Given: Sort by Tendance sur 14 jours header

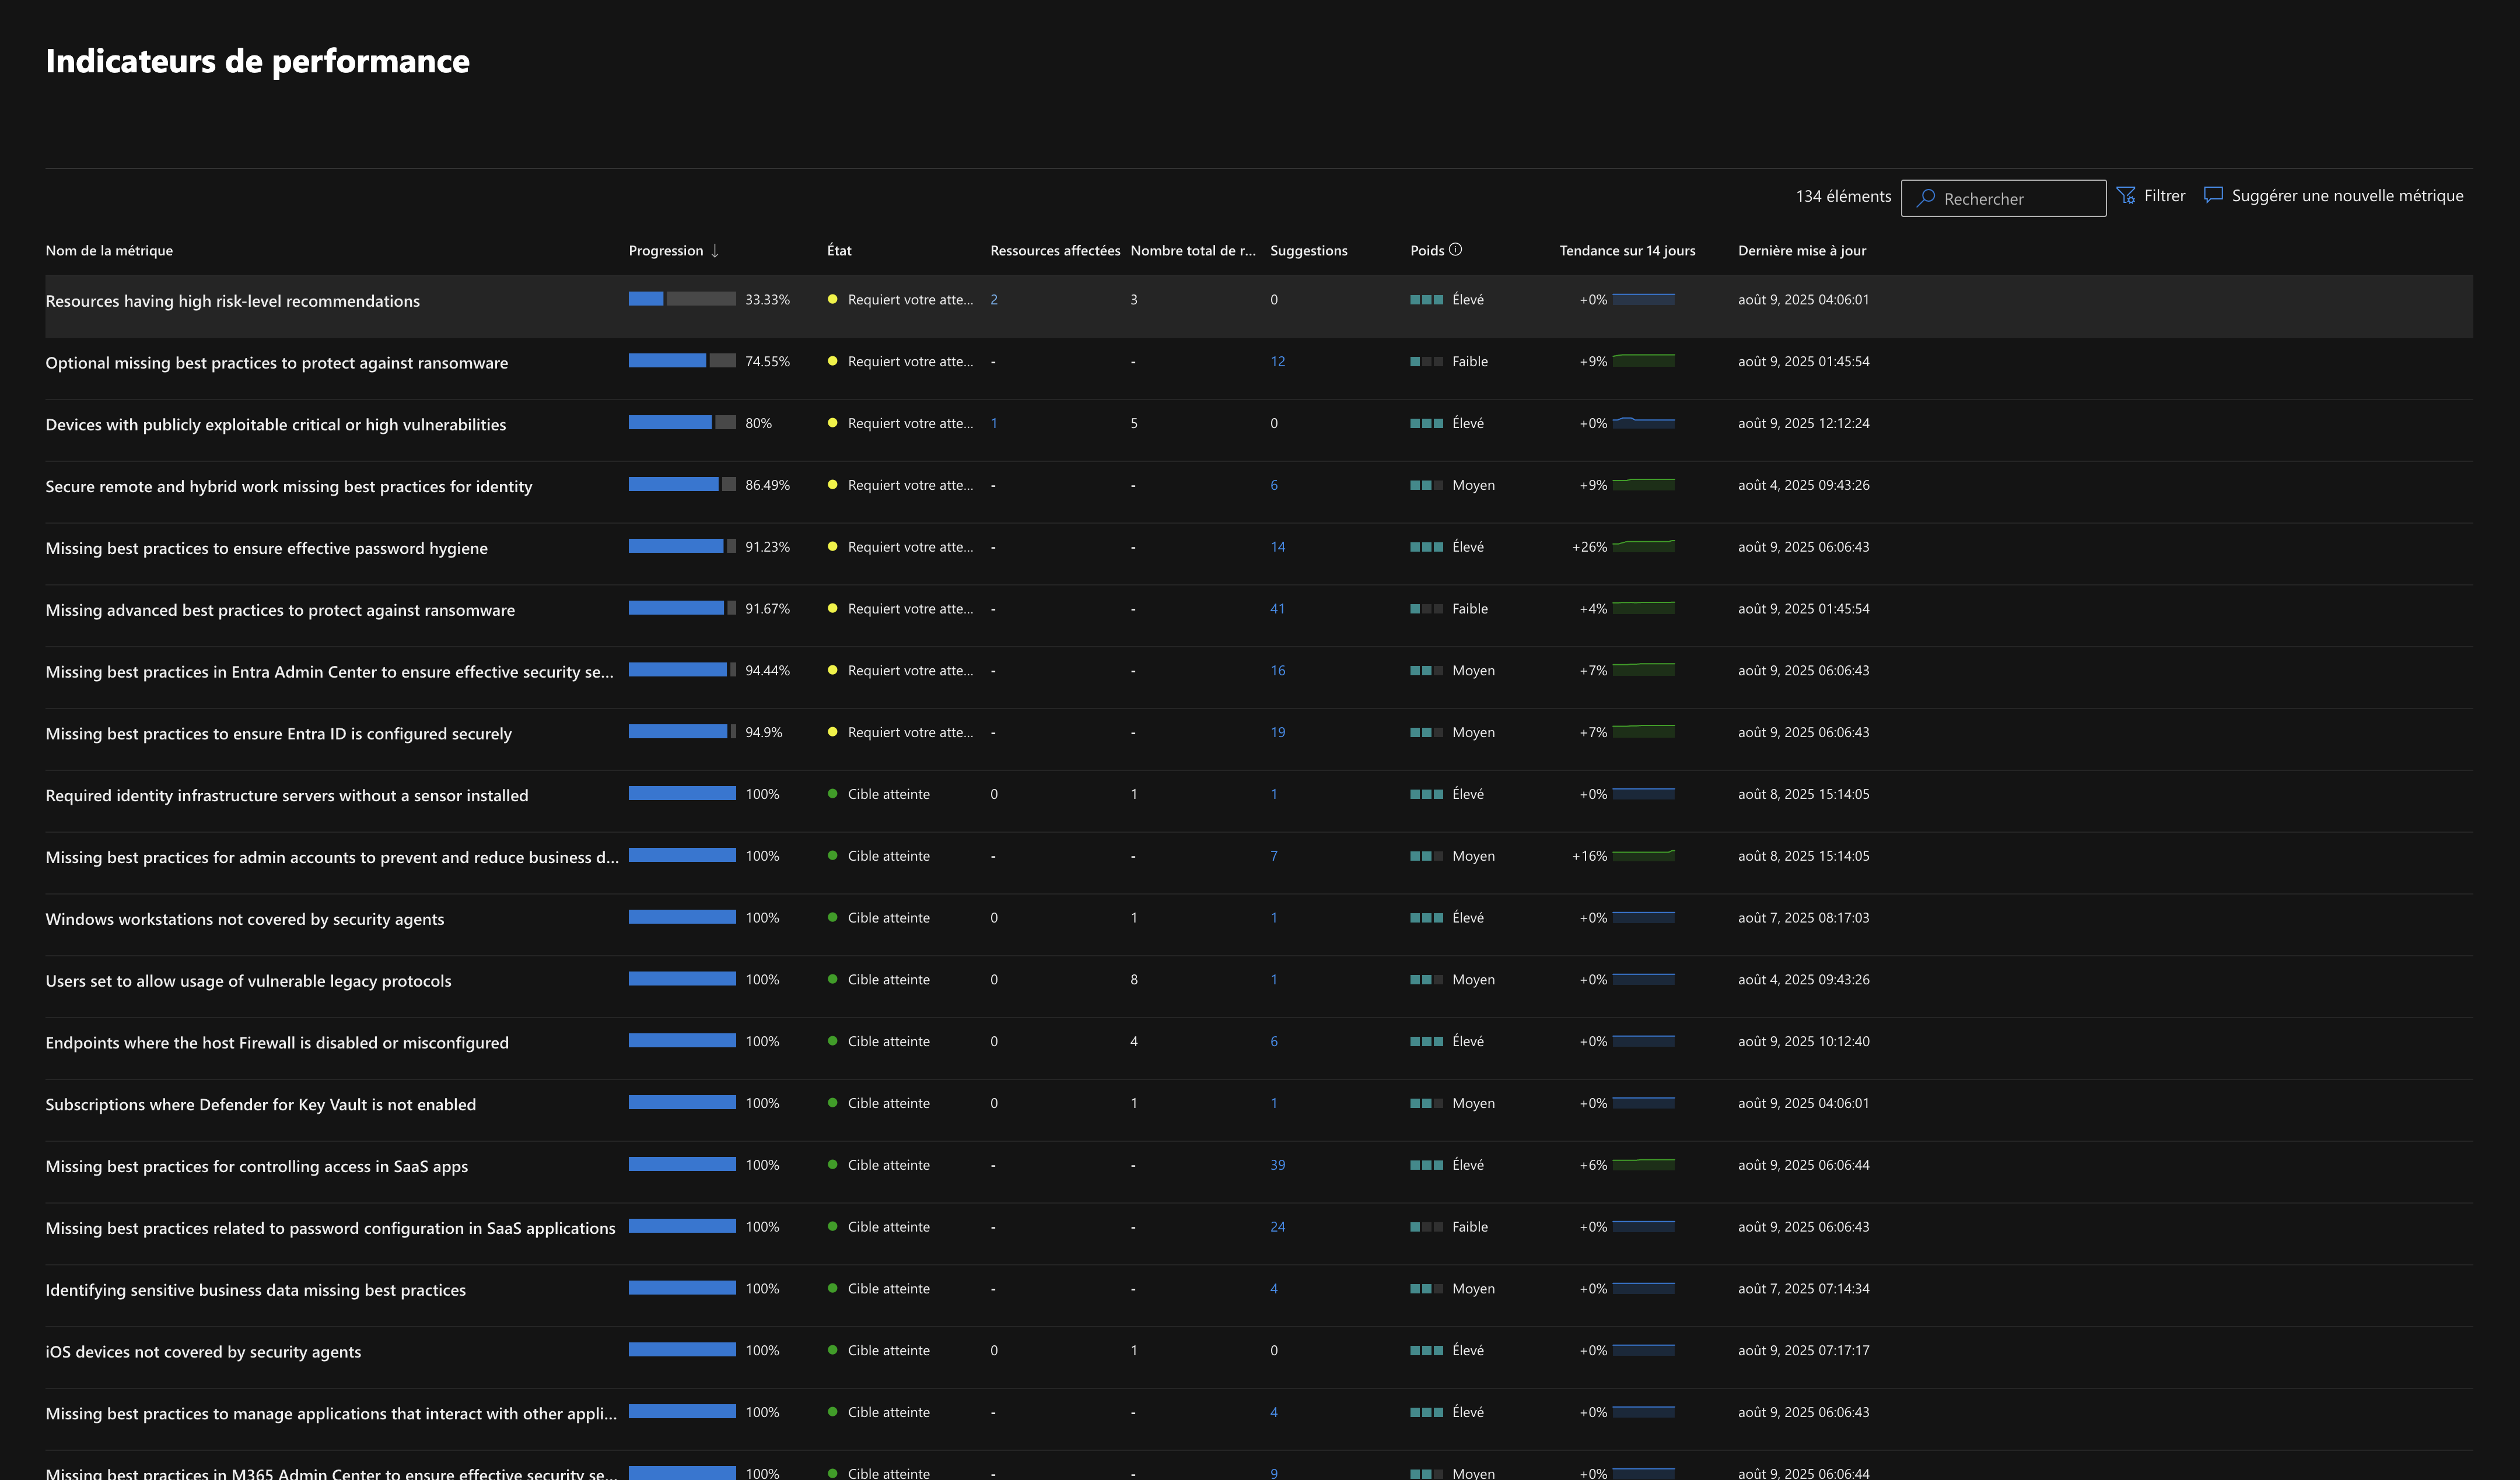Looking at the screenshot, I should click(x=1627, y=251).
